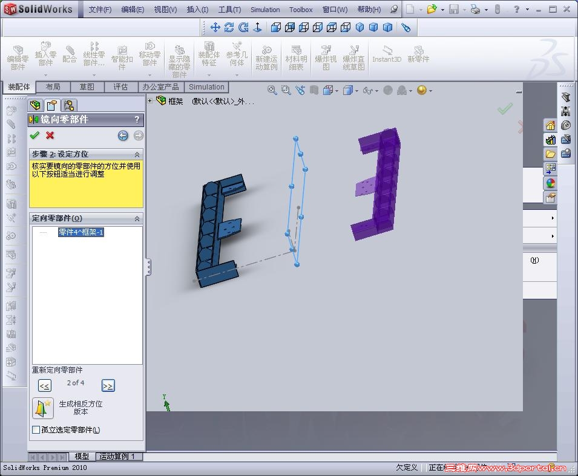The height and width of the screenshot is (476, 578).
Task: Click the roll view tool
Action: [243, 27]
